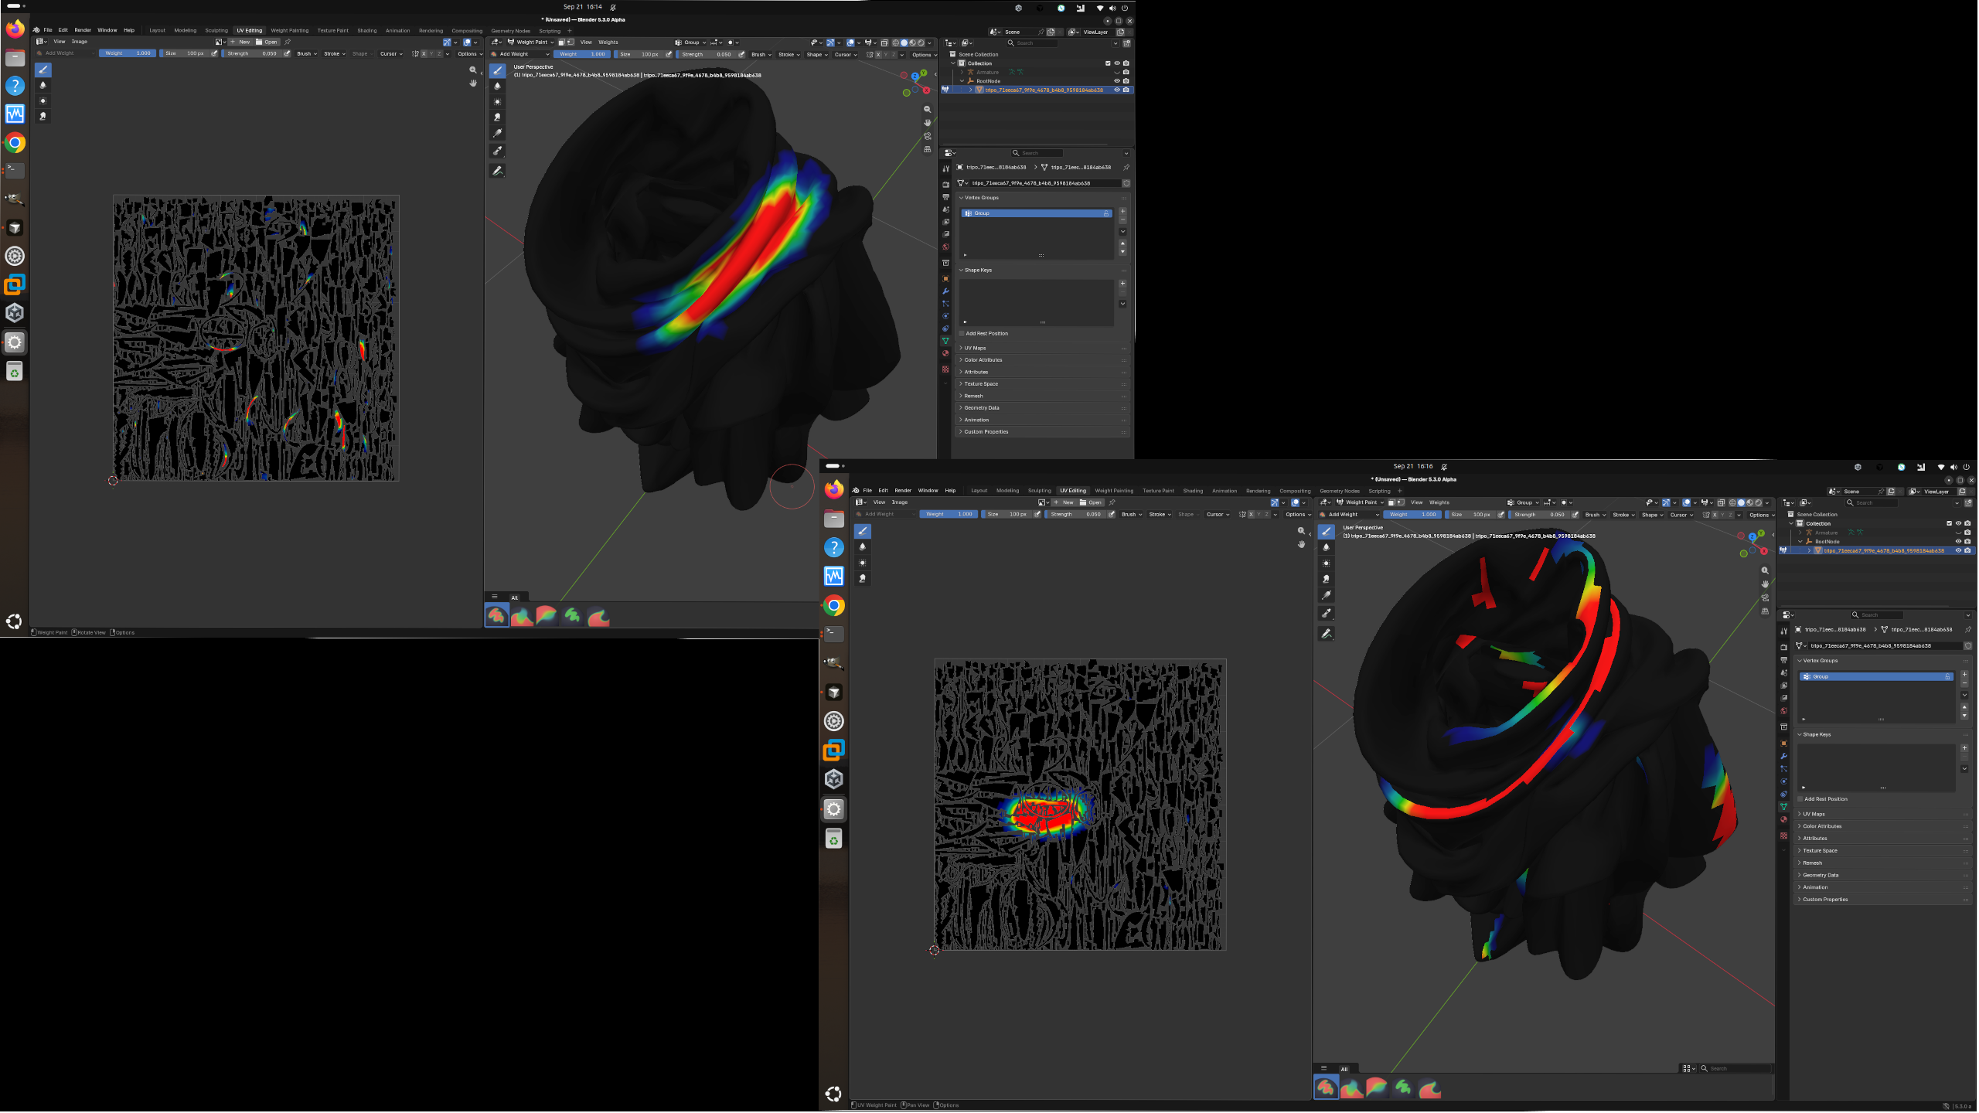1979x1113 pixels.
Task: Click zoom magnifier in upper-left window 3D viewport
Action: click(x=928, y=110)
